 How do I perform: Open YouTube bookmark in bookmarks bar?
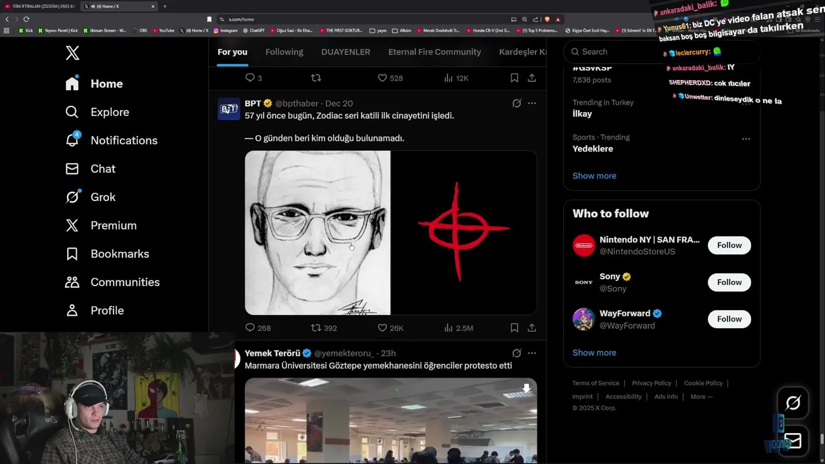point(164,30)
